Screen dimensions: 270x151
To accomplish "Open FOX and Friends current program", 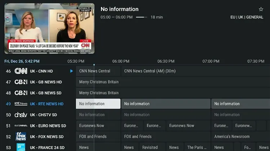I will tap(98, 136).
